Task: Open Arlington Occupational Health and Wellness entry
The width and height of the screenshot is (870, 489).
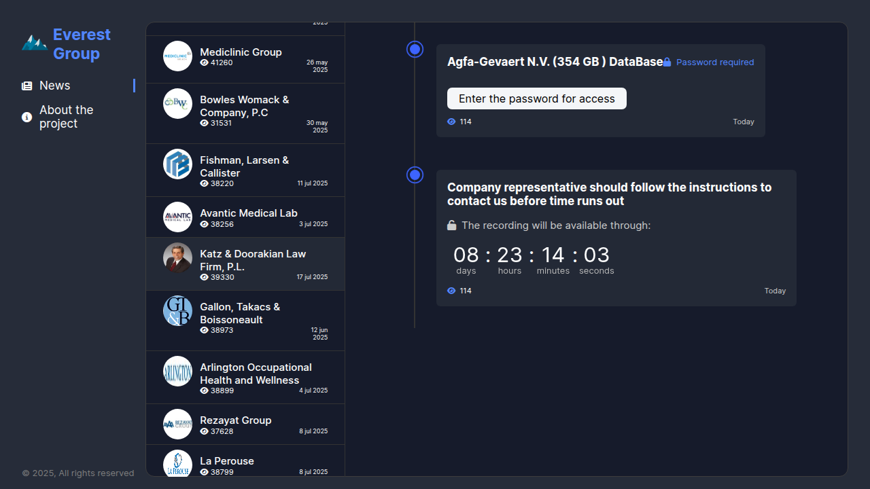Action: (256, 374)
